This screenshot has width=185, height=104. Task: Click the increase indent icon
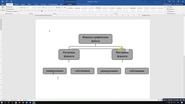59,8
